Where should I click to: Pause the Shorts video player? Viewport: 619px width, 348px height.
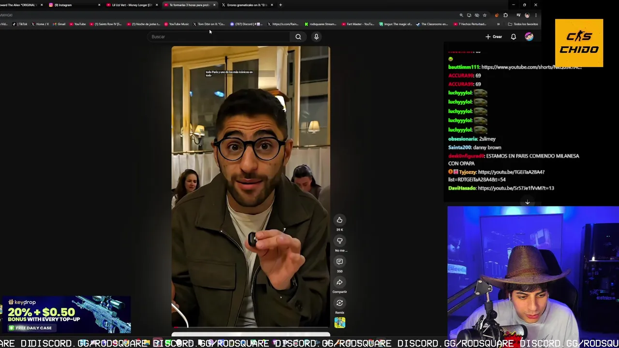click(251, 187)
